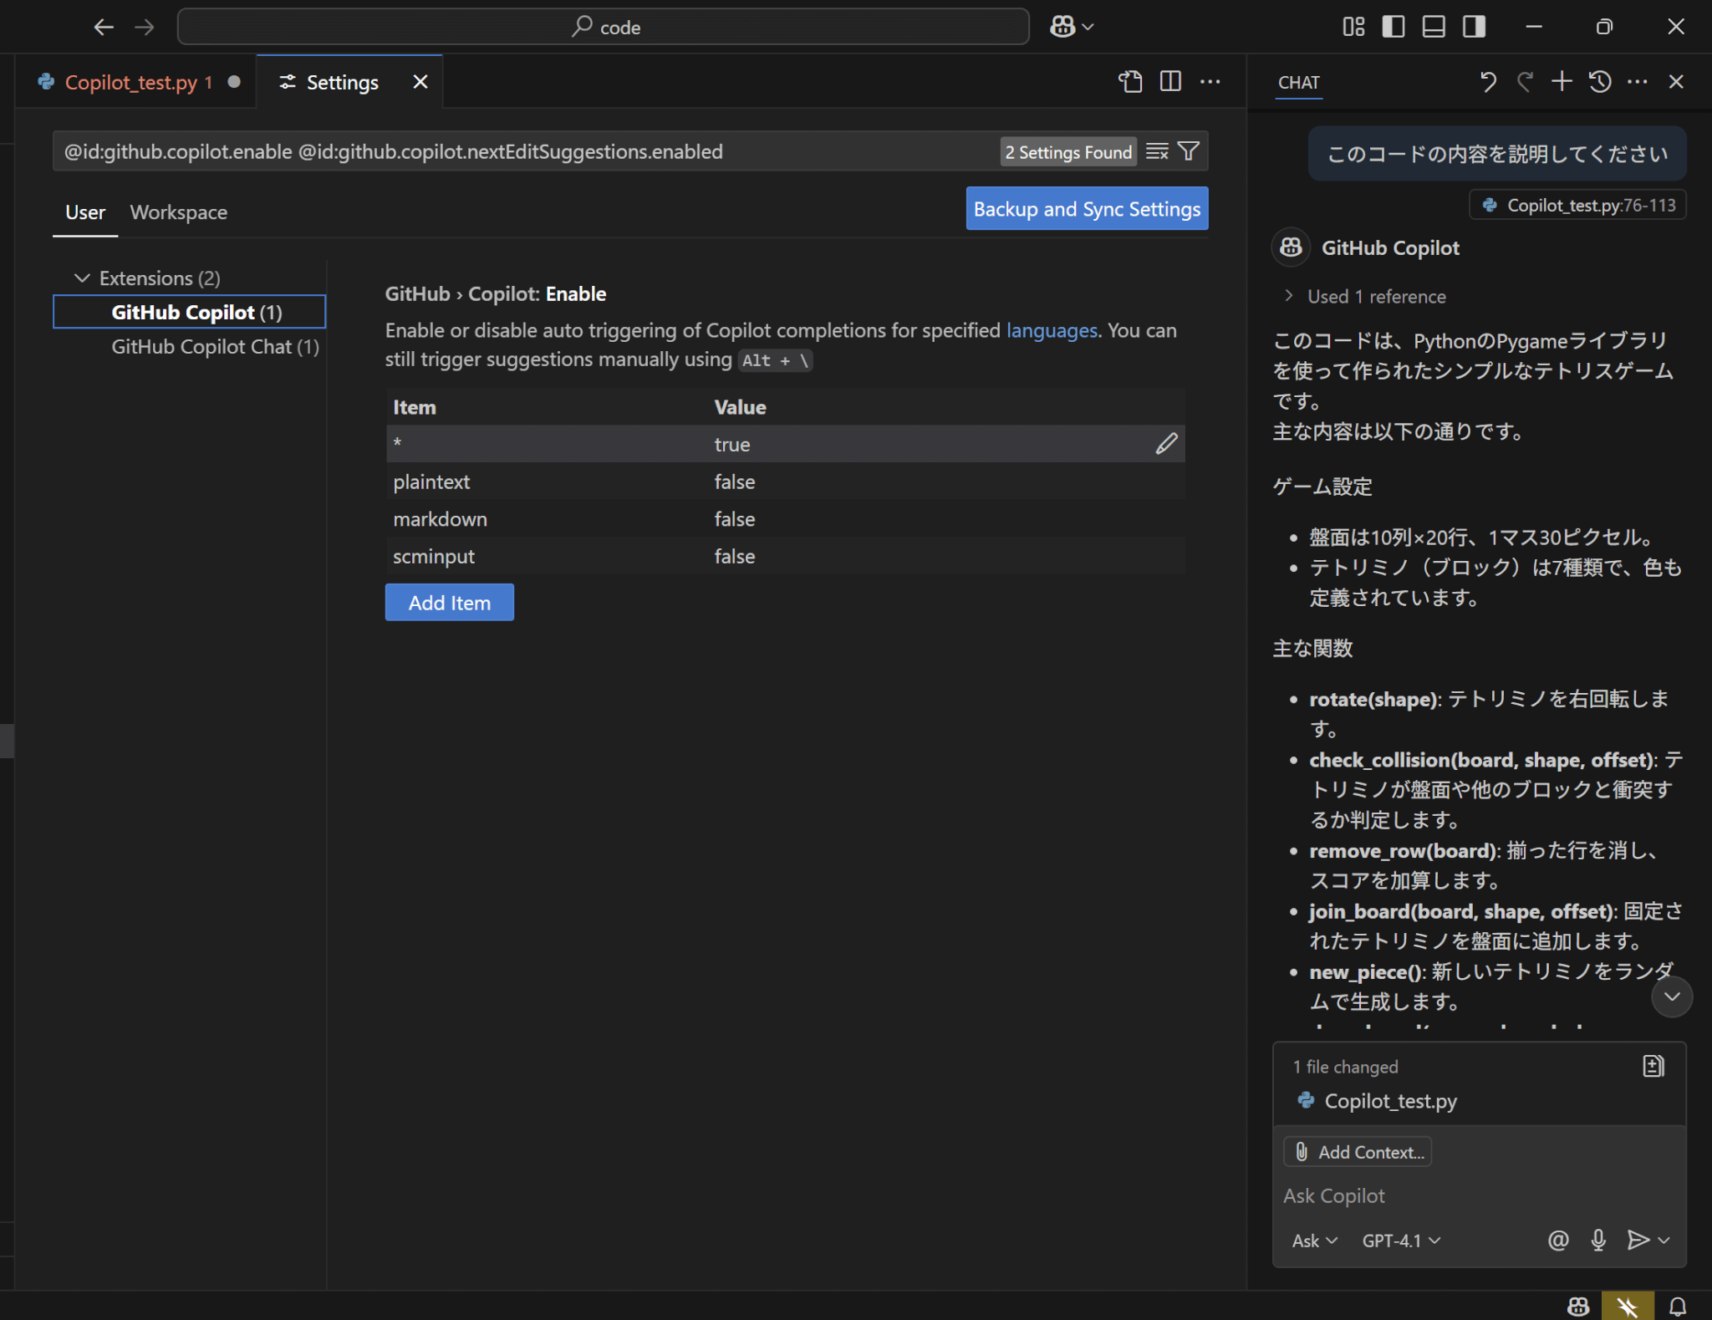1712x1320 pixels.
Task: Open the editor More Actions menu
Action: (x=1210, y=81)
